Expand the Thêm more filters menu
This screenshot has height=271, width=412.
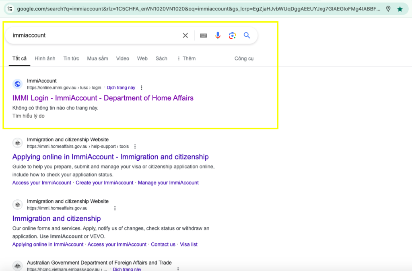pos(186,58)
